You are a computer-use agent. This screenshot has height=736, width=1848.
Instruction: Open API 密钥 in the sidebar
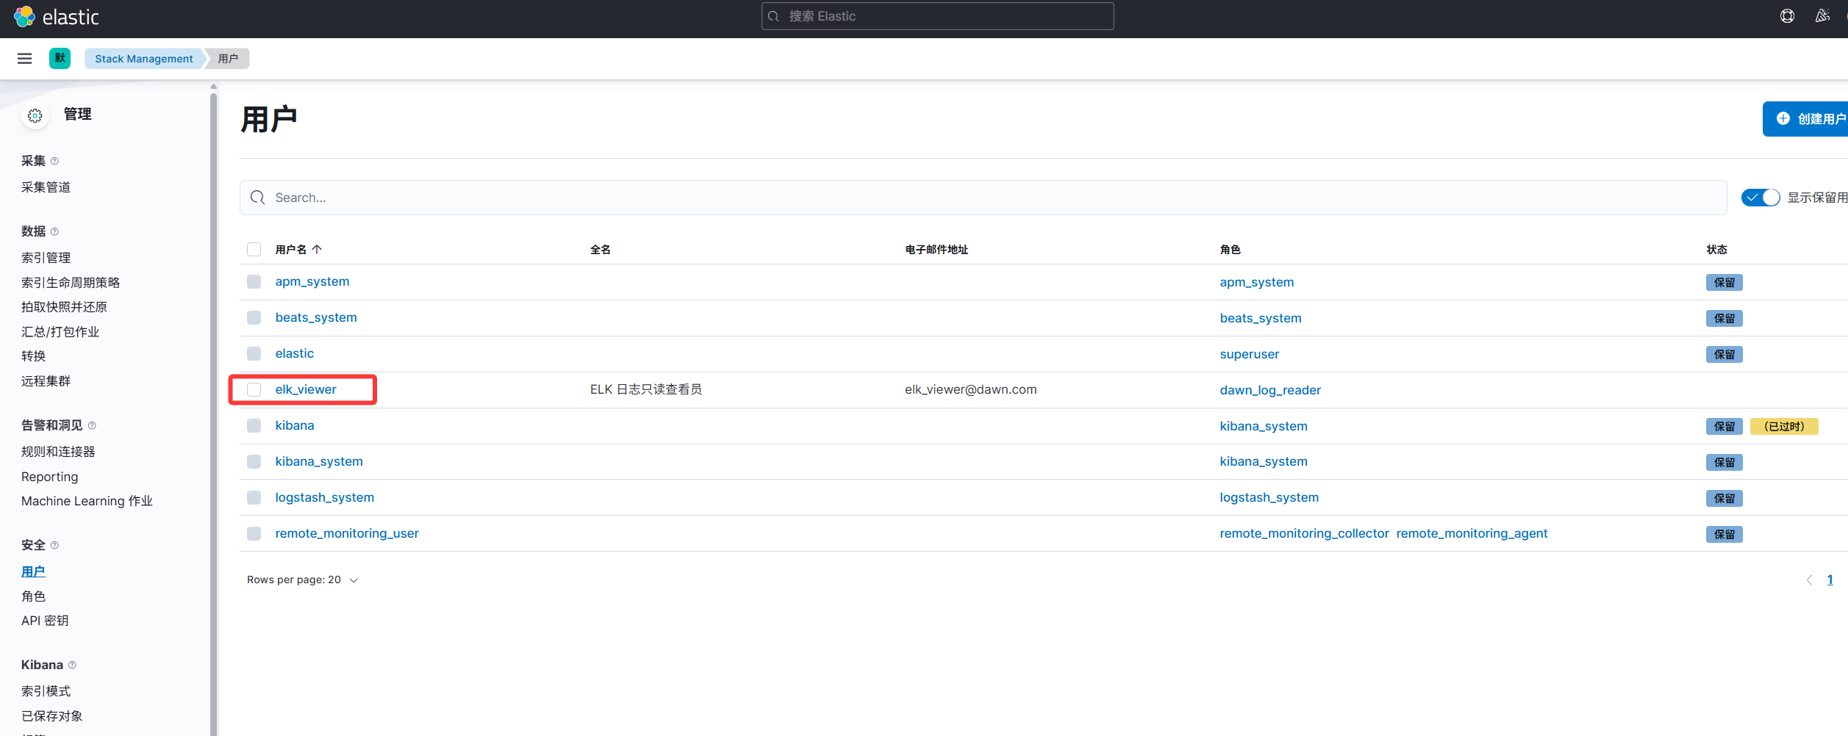click(x=45, y=621)
